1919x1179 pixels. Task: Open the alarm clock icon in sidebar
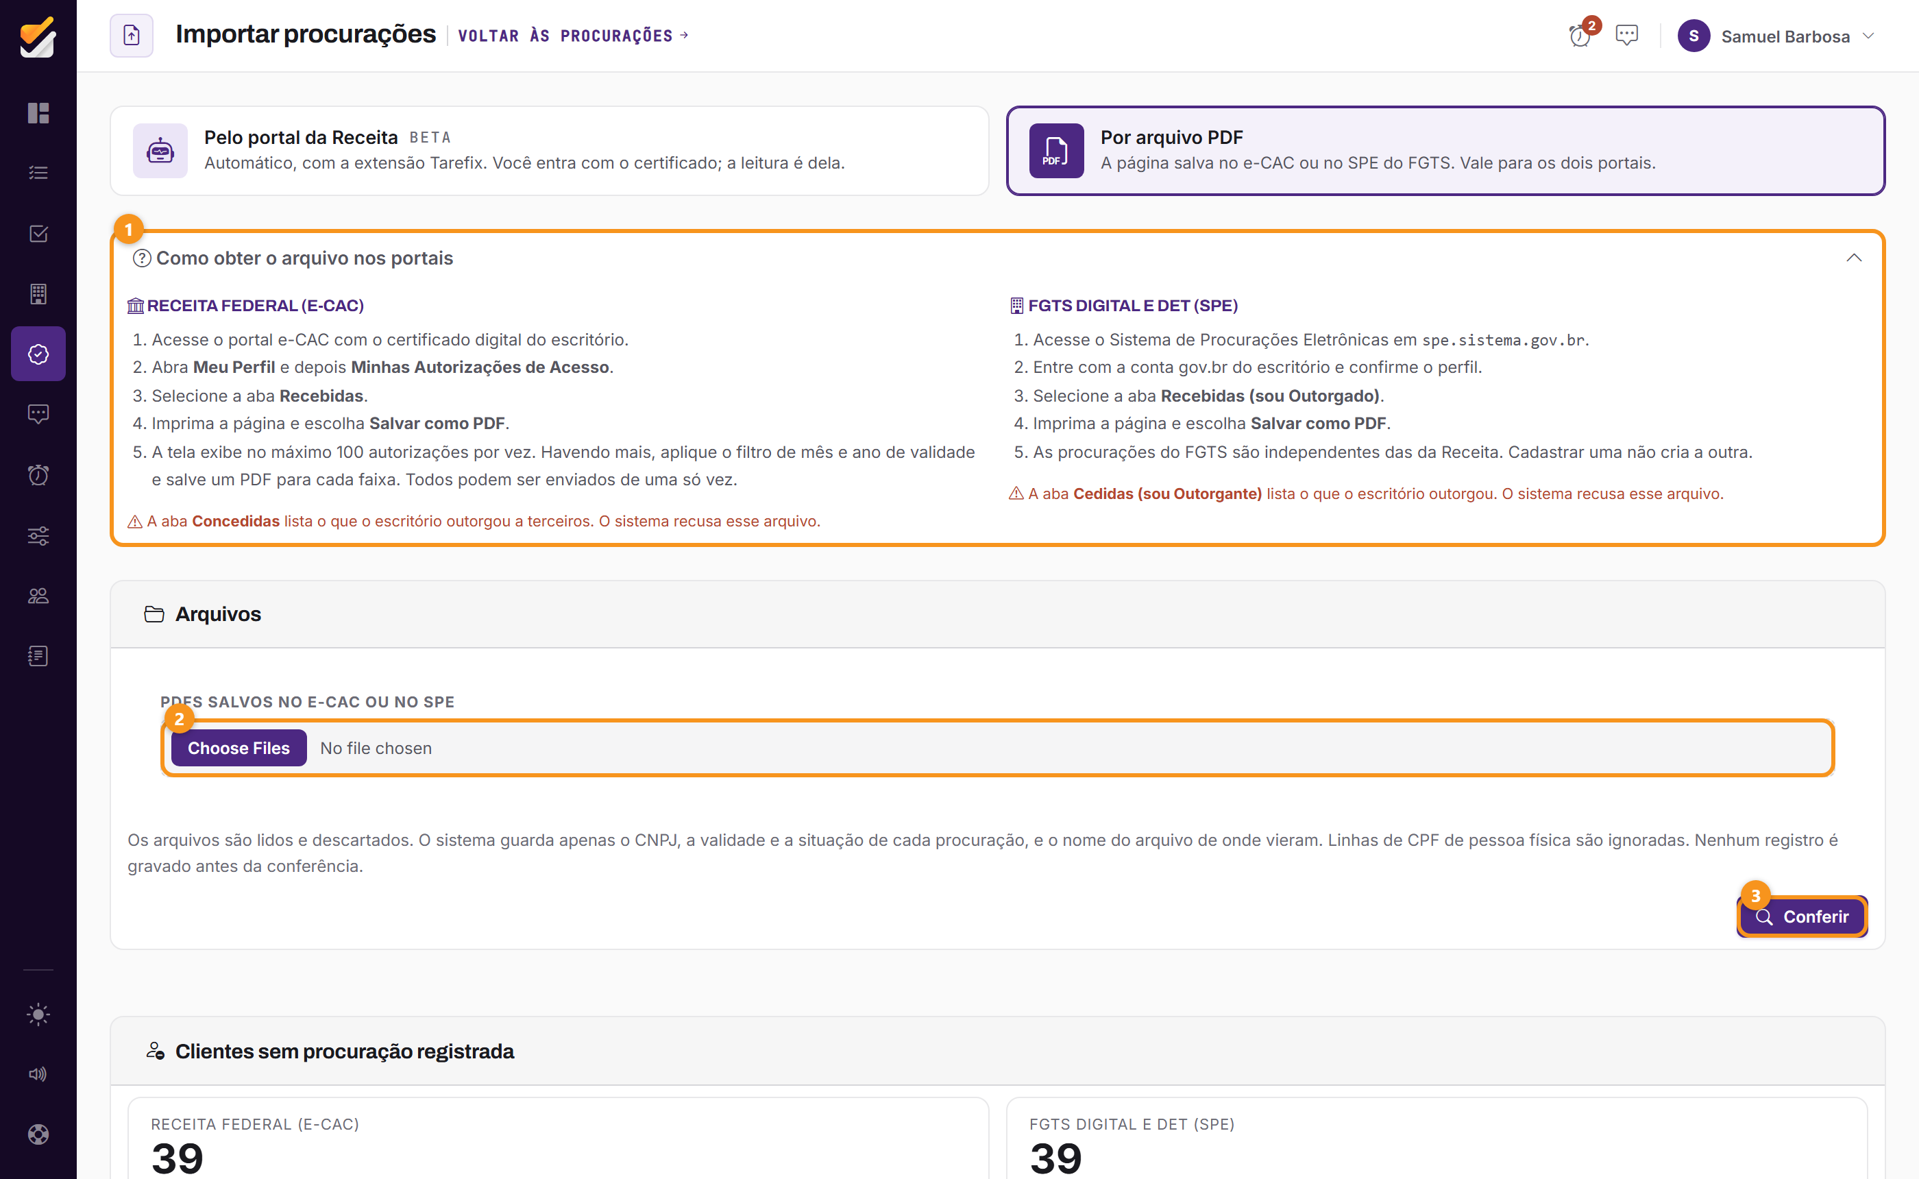[x=38, y=475]
